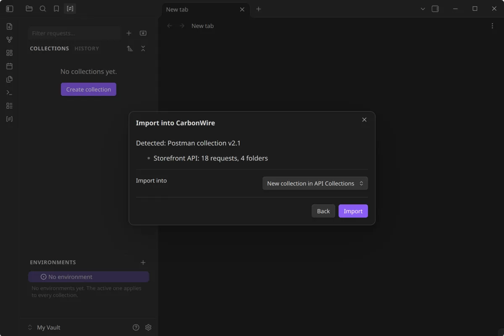Screen dimensions: 504x336
Task: Open daily note calendar ribbon icon
Action: [9, 66]
